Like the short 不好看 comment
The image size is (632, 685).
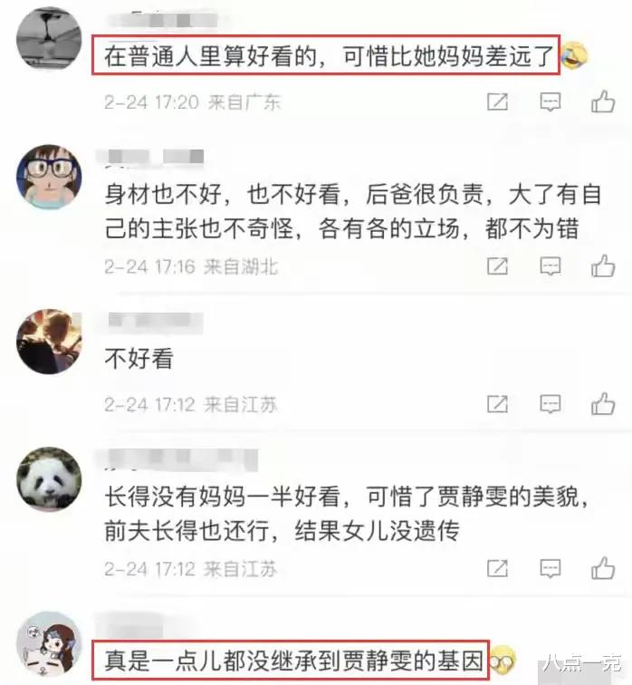pyautogui.click(x=603, y=404)
